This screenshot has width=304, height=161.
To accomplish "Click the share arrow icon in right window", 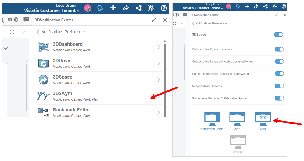I will point(256,7).
